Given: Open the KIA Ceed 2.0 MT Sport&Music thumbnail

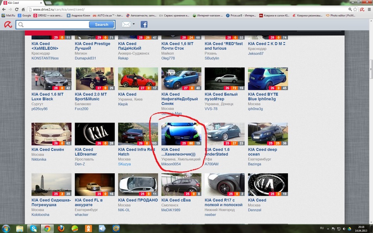Looking at the screenshot, I should [x=95, y=79].
